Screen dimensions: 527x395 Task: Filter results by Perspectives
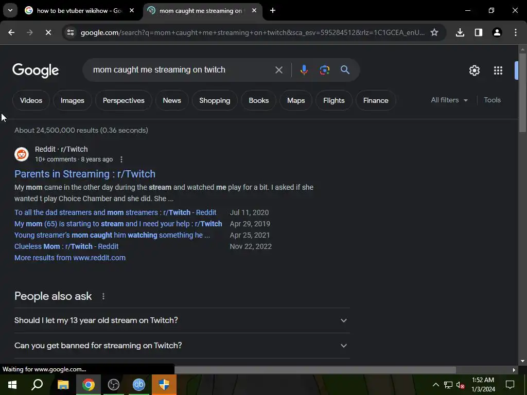tap(124, 100)
